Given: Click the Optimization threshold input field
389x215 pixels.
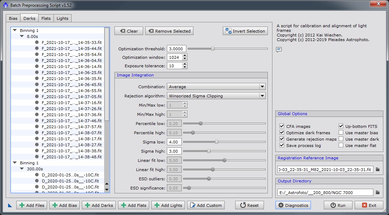Looking at the screenshot, I should point(176,49).
